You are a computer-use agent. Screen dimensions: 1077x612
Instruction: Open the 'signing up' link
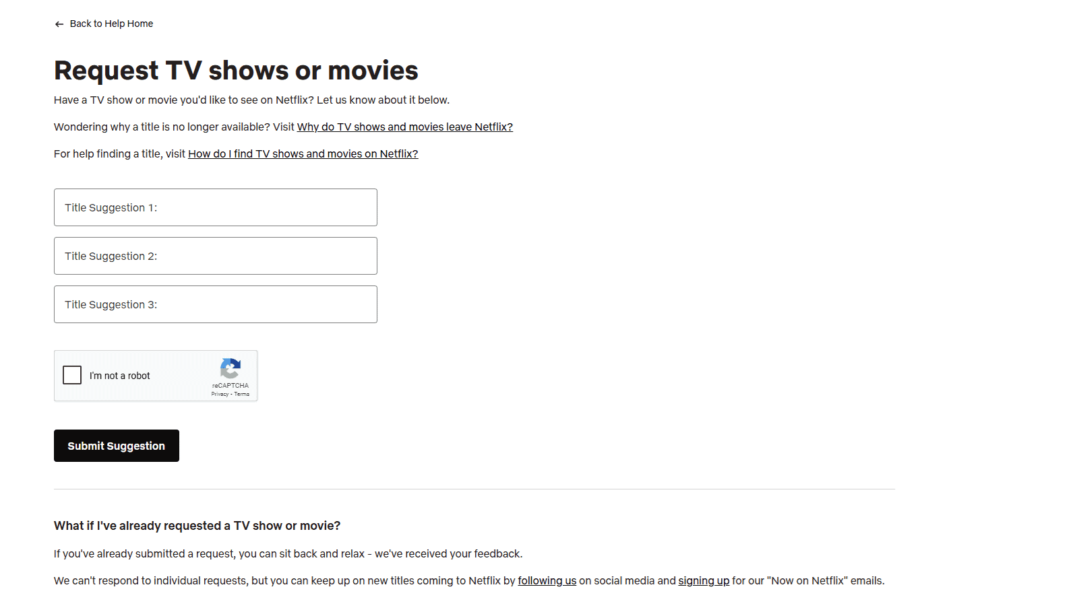tap(704, 580)
